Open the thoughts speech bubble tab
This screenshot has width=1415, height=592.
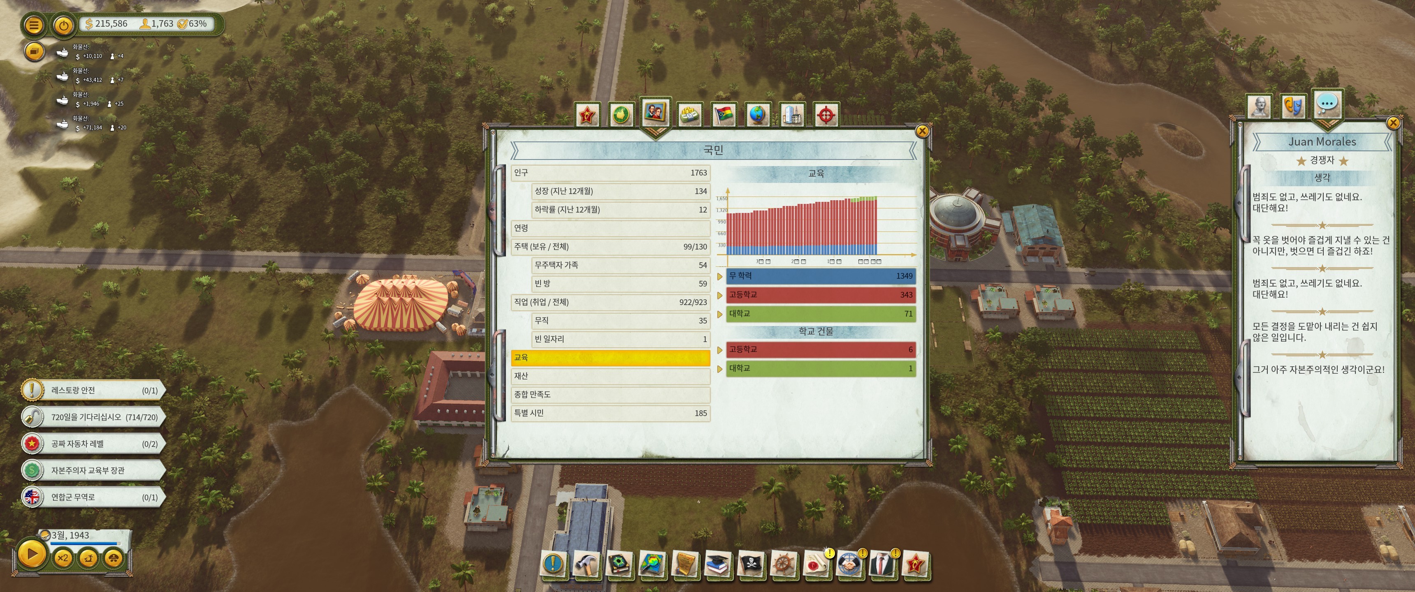click(1327, 104)
